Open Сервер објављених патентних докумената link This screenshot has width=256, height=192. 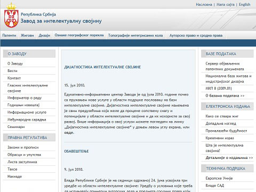coord(225,66)
